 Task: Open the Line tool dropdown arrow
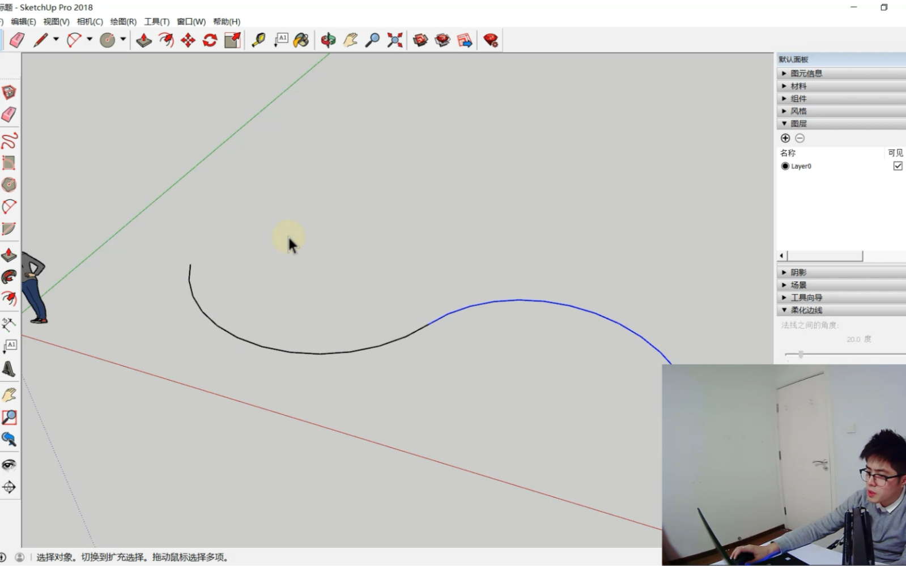tap(56, 40)
